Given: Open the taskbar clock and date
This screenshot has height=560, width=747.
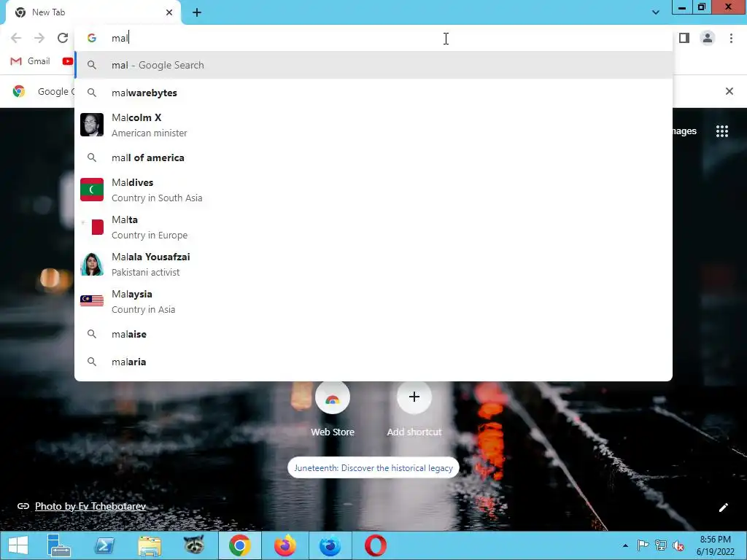Looking at the screenshot, I should [x=716, y=545].
